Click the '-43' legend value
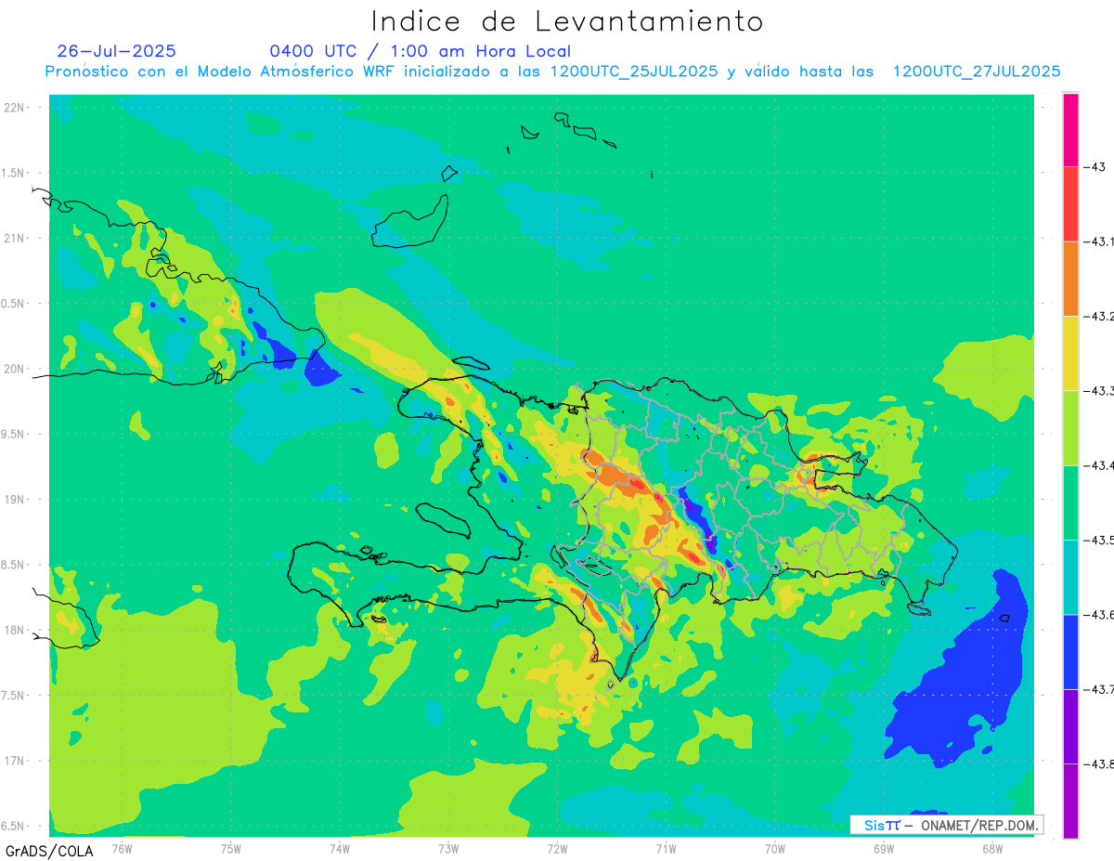 tap(1095, 167)
